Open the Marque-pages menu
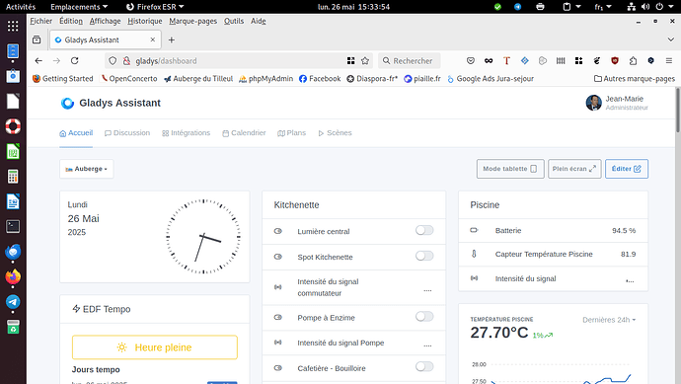Viewport: 681px width, 384px height. 192,21
